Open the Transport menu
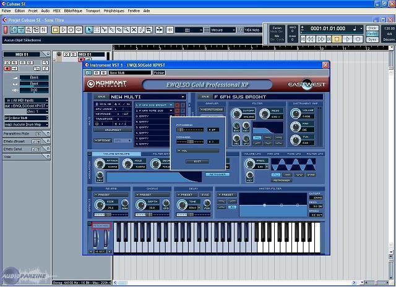Image resolution: width=396 pixels, height=287 pixels. [93, 11]
